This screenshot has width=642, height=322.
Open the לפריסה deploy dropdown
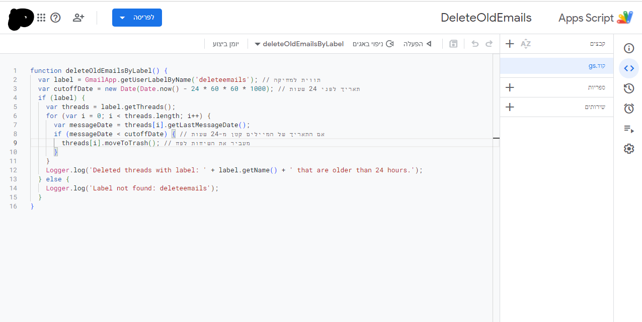pos(137,18)
